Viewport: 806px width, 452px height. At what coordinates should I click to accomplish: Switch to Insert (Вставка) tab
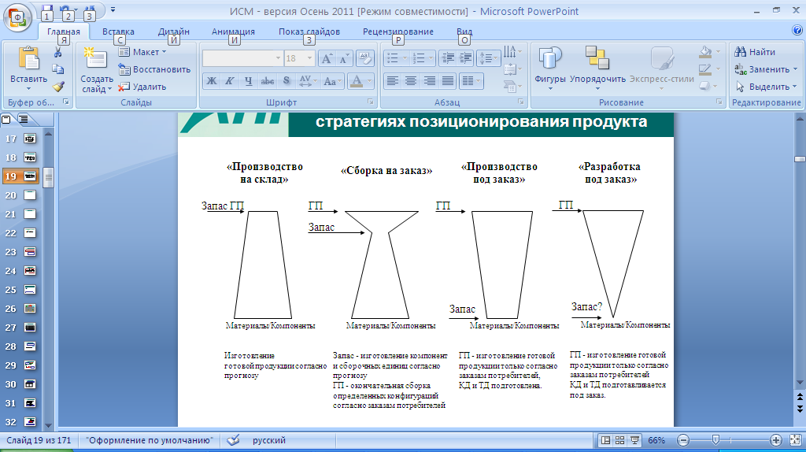pos(118,31)
